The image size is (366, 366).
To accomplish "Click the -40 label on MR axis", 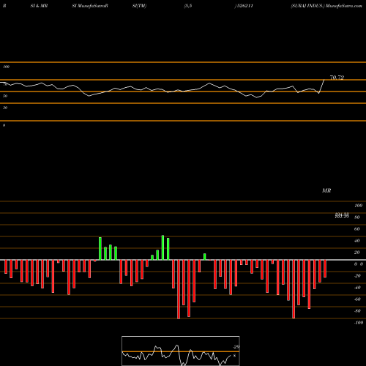I will 357,288.
